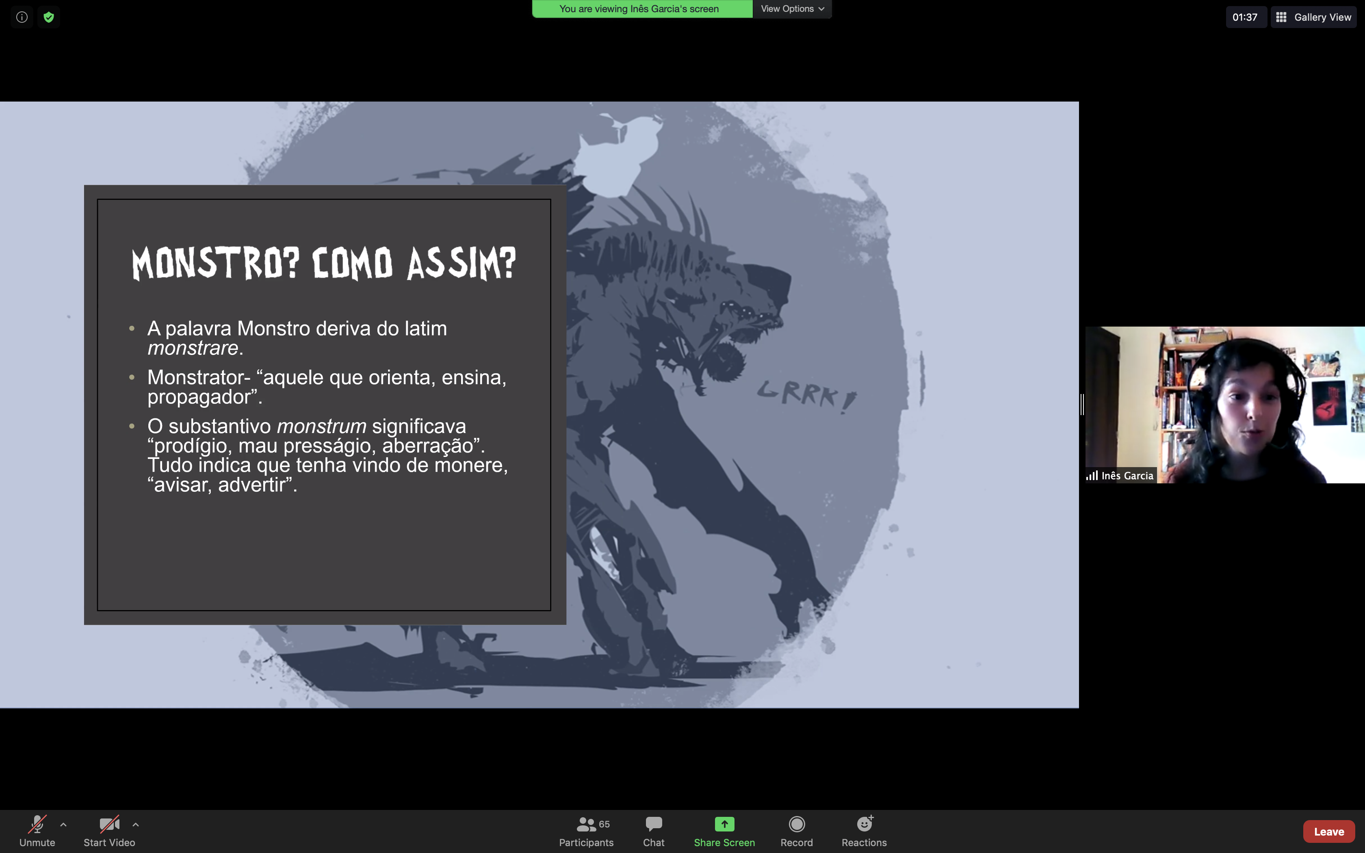Open the meeting information icon
The width and height of the screenshot is (1365, 853).
tap(22, 17)
